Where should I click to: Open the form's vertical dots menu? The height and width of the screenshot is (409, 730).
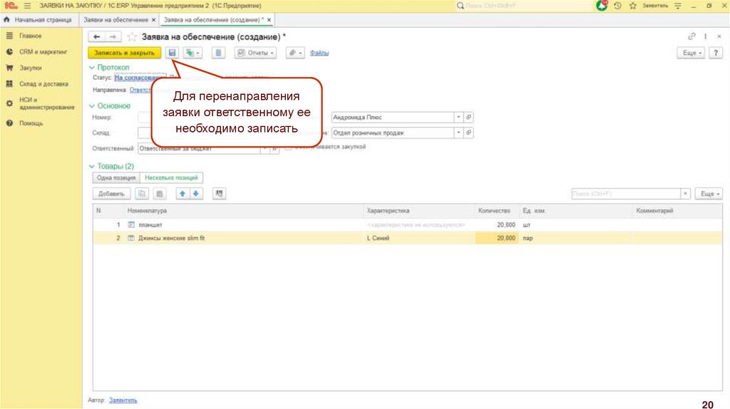[705, 36]
